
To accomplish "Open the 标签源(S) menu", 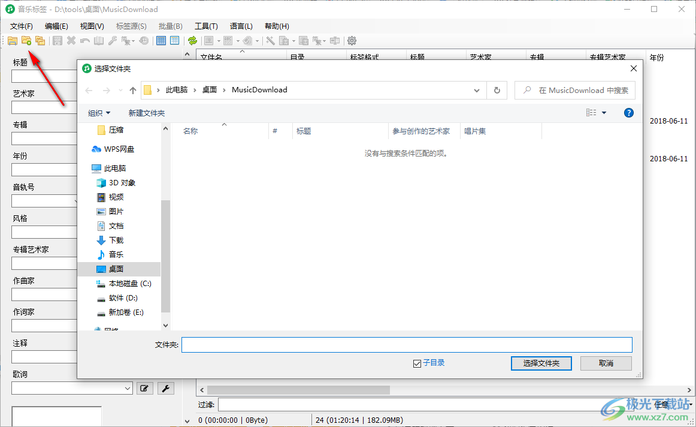I will [x=131, y=26].
